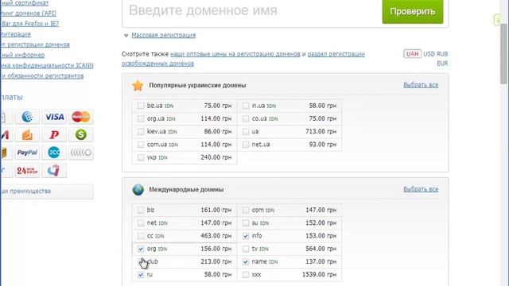This screenshot has height=286, width=509.
Task: Expand the Массовая регистрация arrow
Action: point(126,35)
